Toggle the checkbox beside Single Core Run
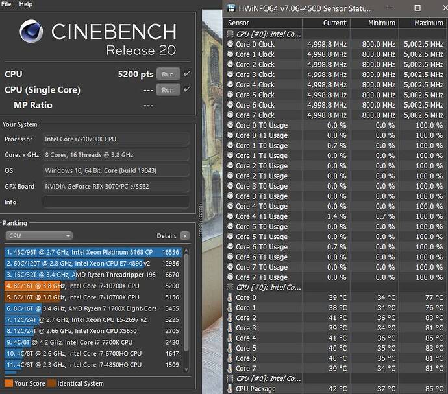Viewport: 448px width, 394px height. point(186,89)
